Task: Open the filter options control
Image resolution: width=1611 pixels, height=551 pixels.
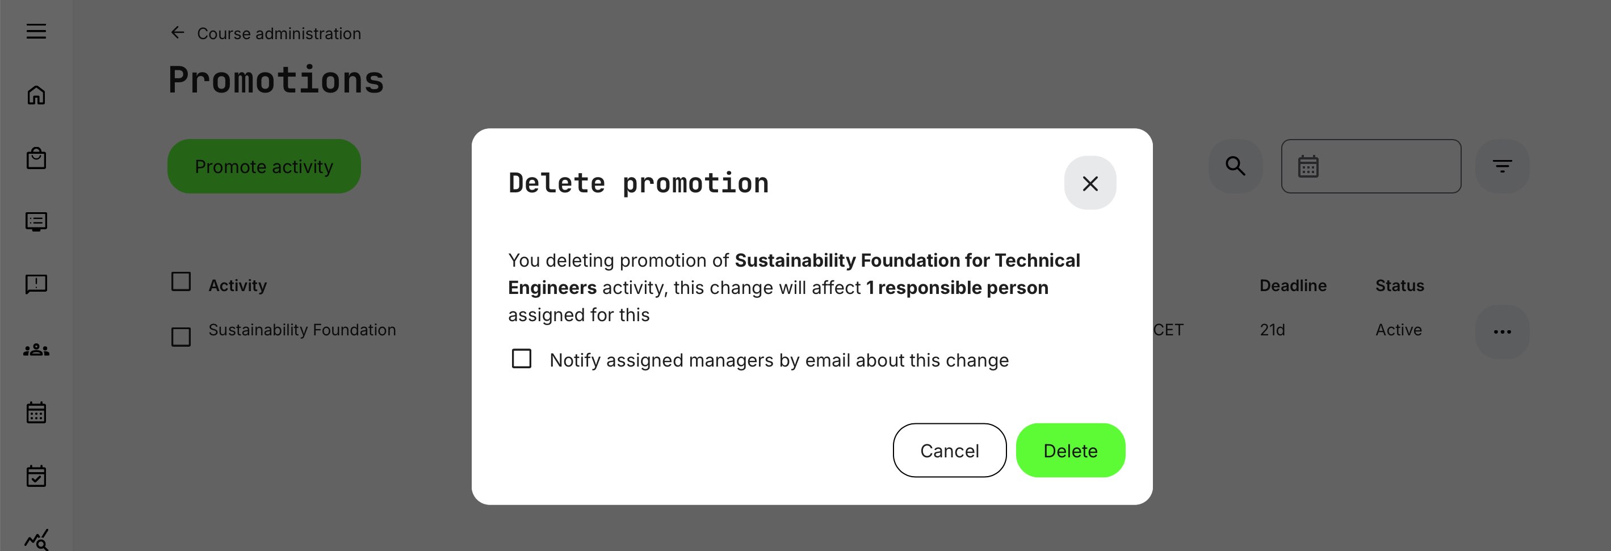Action: pyautogui.click(x=1503, y=166)
